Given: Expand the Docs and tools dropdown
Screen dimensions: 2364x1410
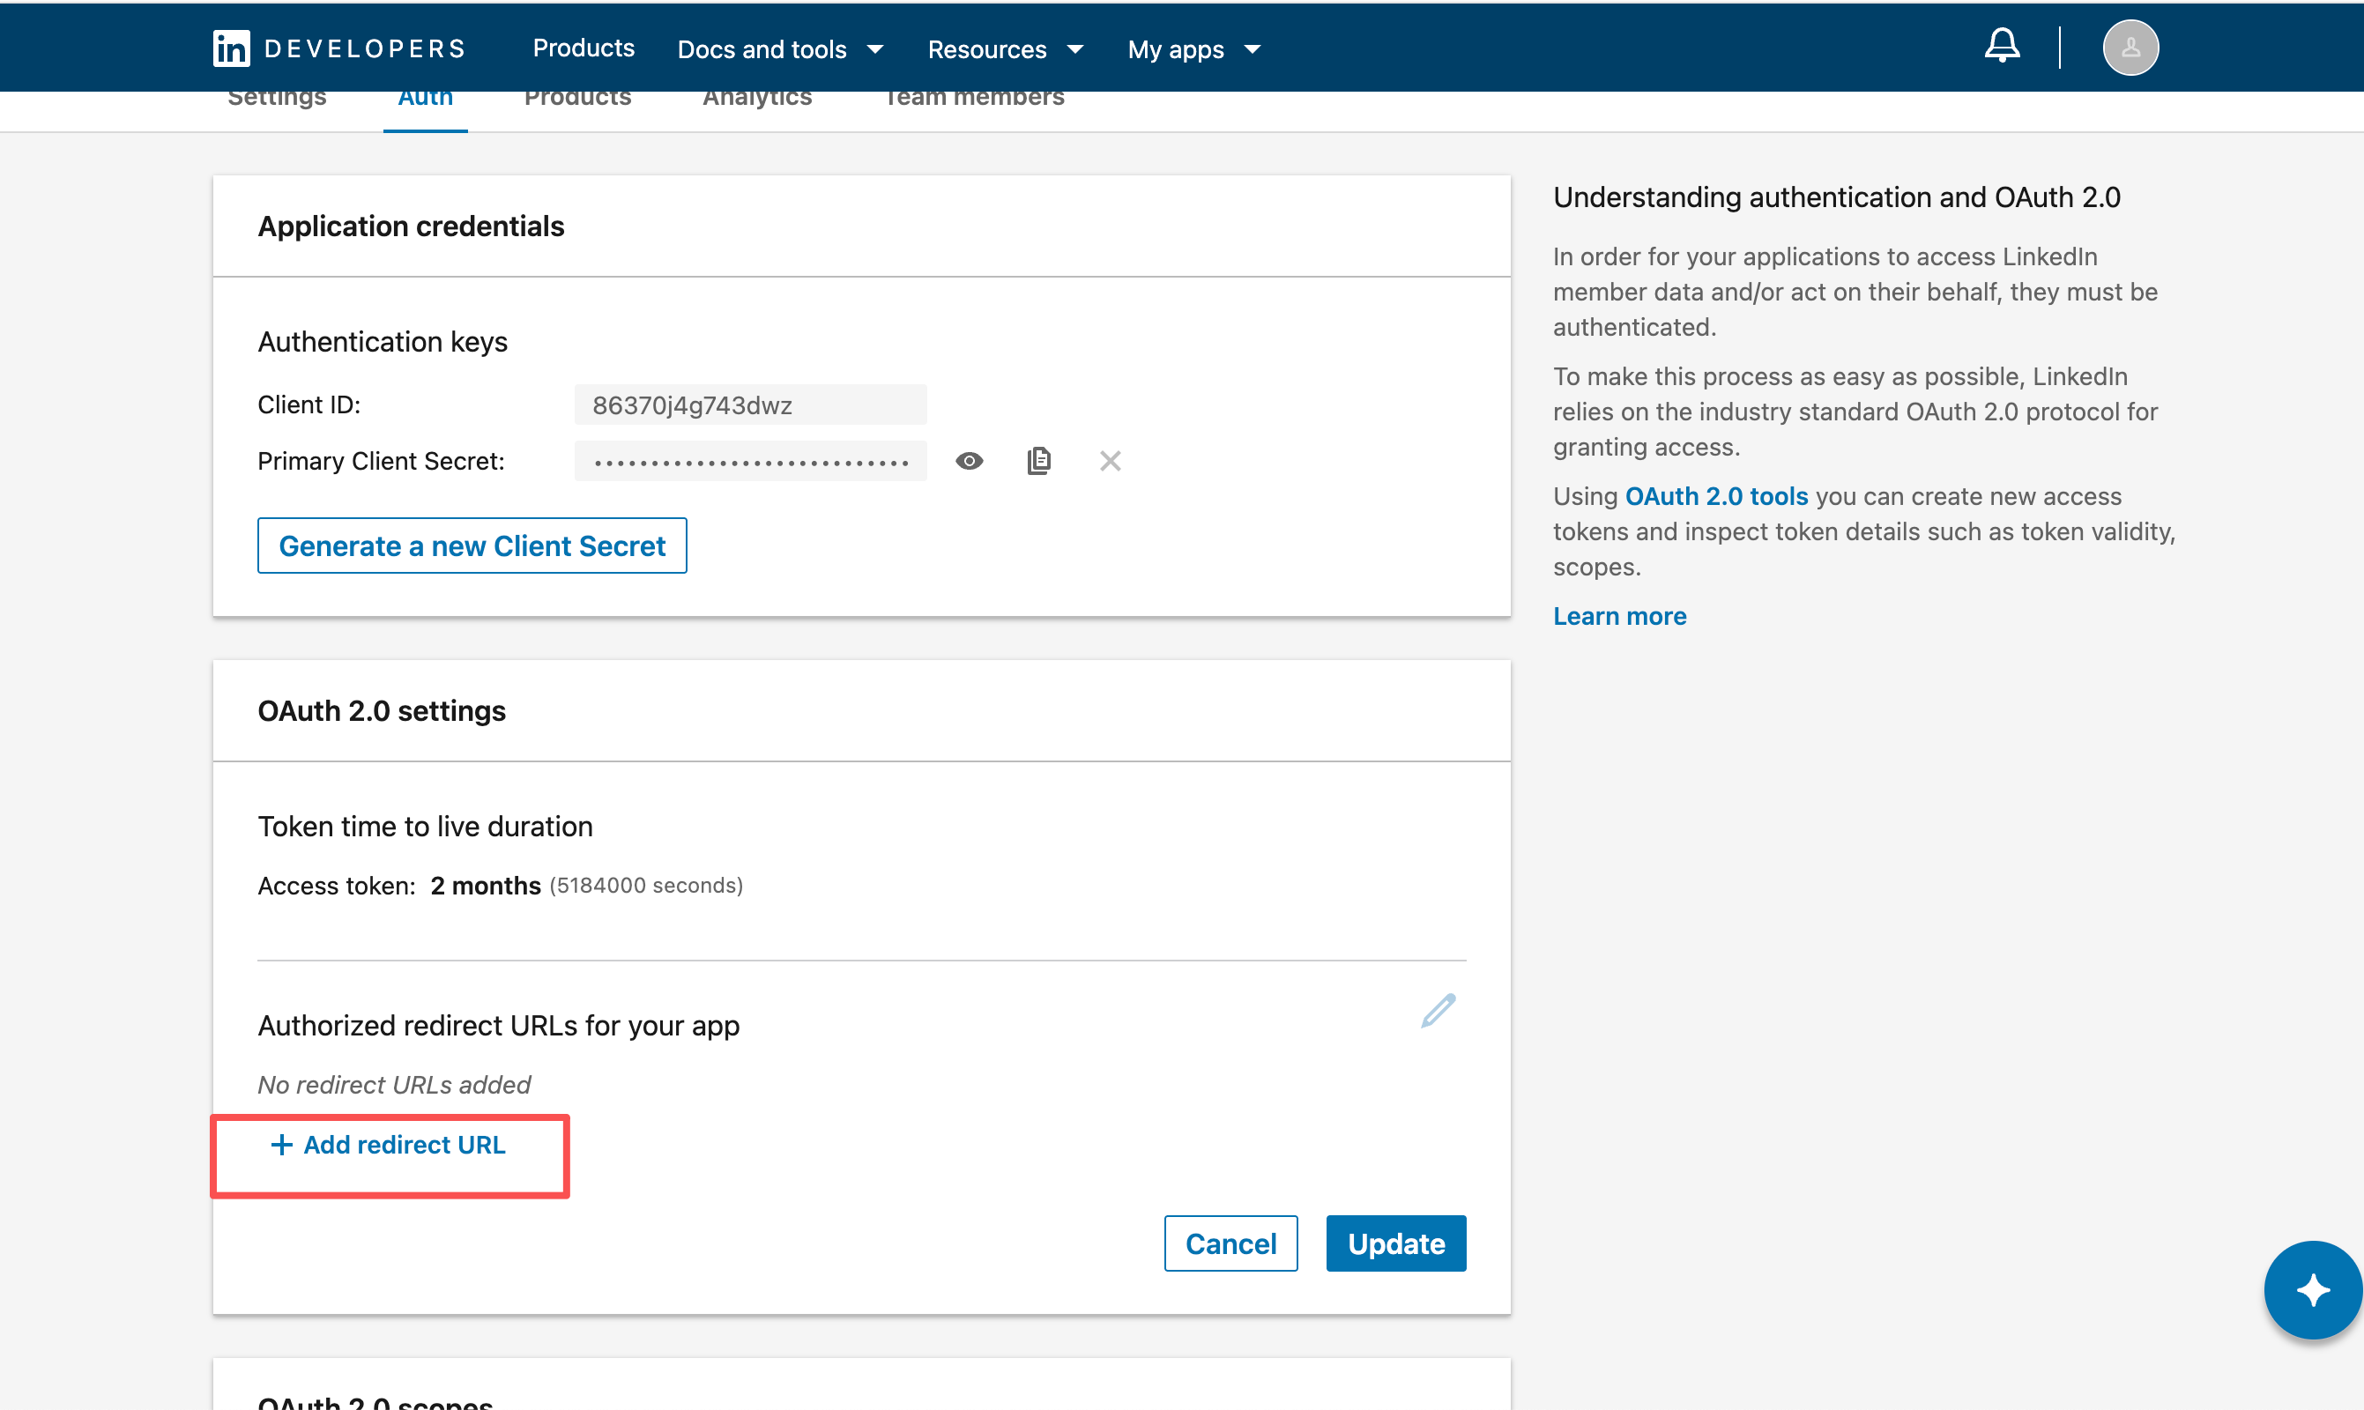Looking at the screenshot, I should point(779,49).
